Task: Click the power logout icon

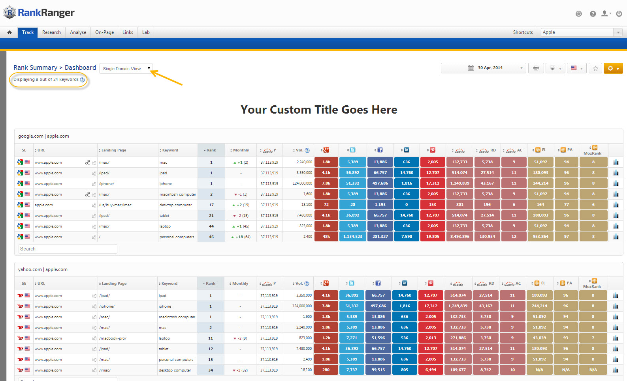Action: [x=619, y=14]
